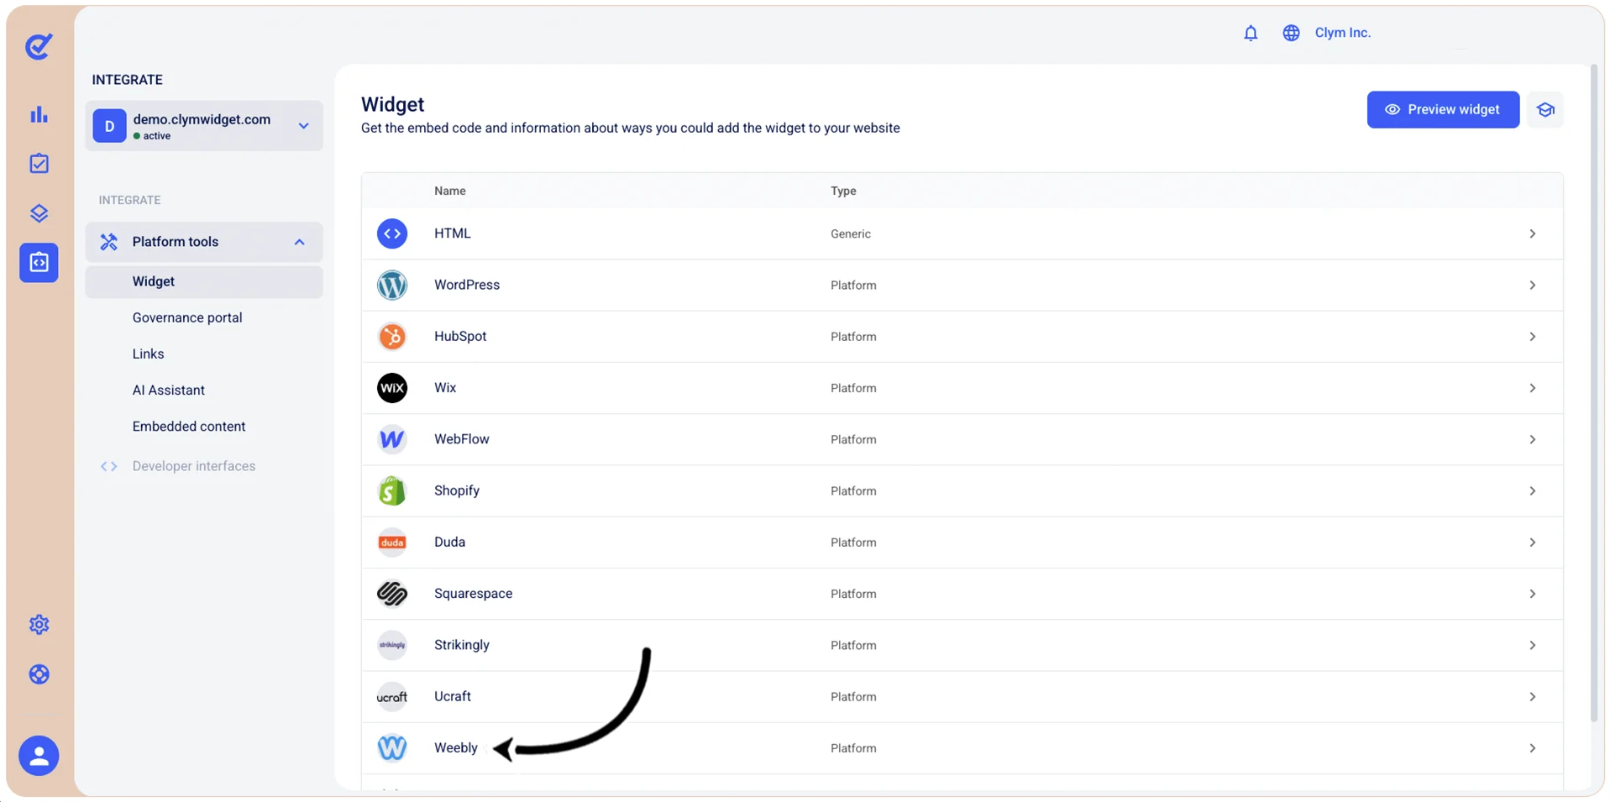
Task: Open the AI Assistant menu item
Action: (x=168, y=391)
